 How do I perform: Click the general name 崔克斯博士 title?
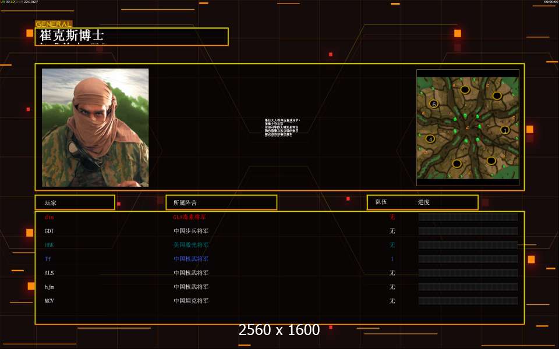click(x=72, y=35)
